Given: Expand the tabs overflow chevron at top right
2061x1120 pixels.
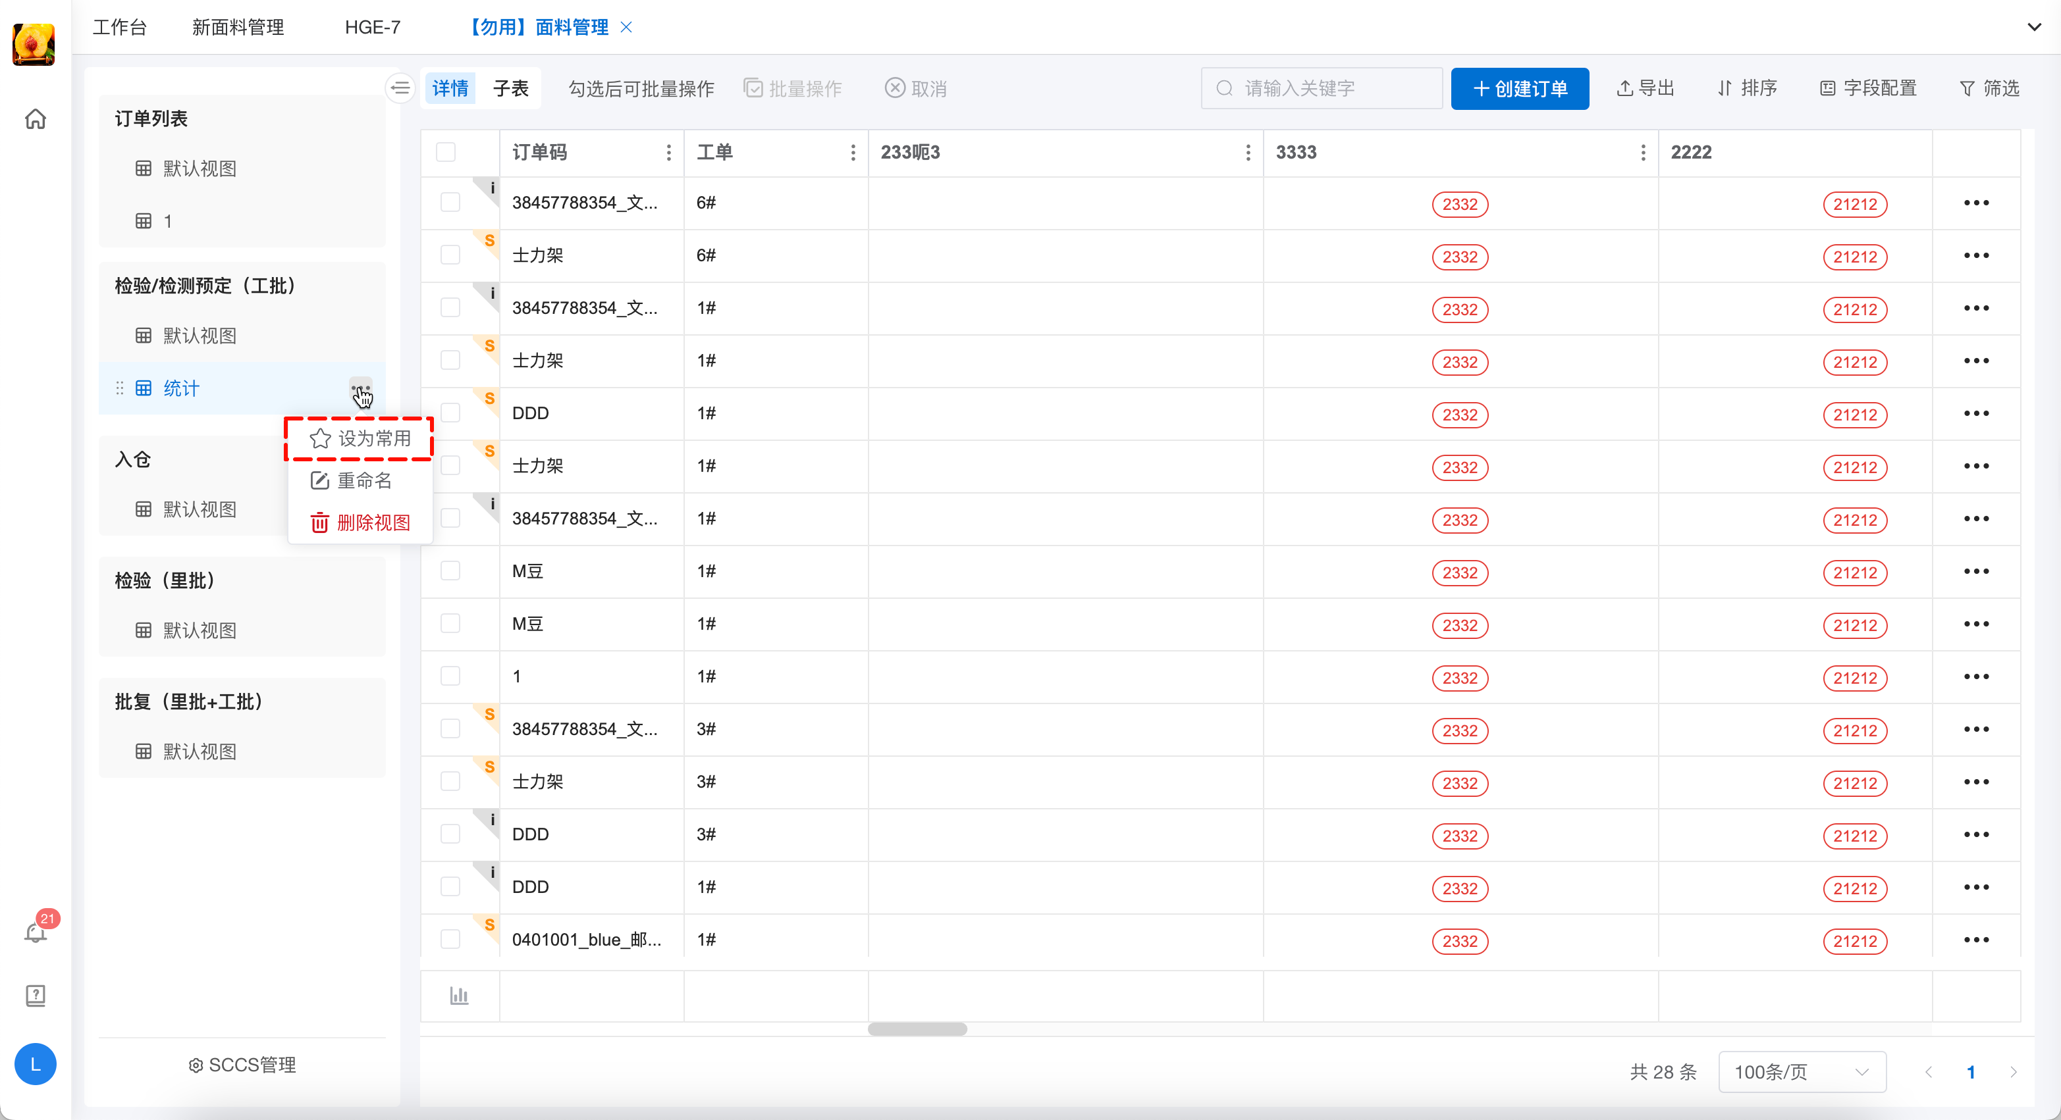Looking at the screenshot, I should coord(2034,27).
